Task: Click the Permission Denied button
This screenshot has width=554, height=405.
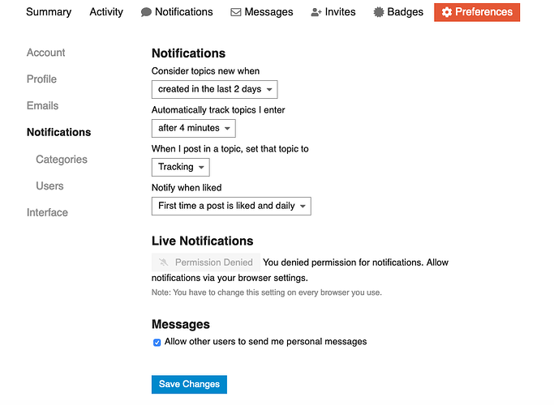Action: point(207,262)
